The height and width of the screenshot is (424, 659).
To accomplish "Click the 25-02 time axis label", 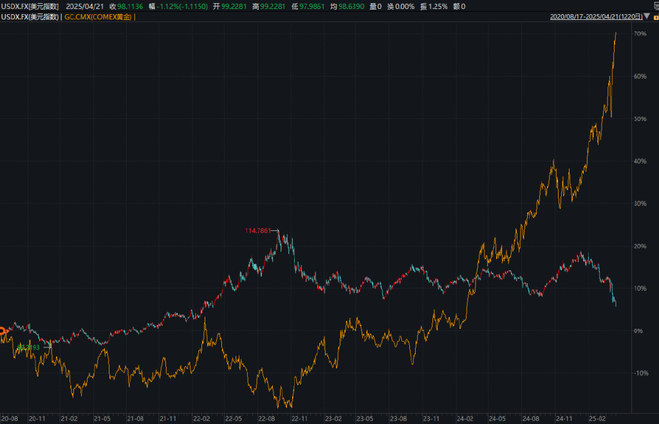I will (x=597, y=419).
